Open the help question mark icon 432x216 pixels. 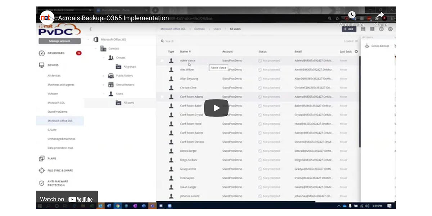tap(381, 29)
